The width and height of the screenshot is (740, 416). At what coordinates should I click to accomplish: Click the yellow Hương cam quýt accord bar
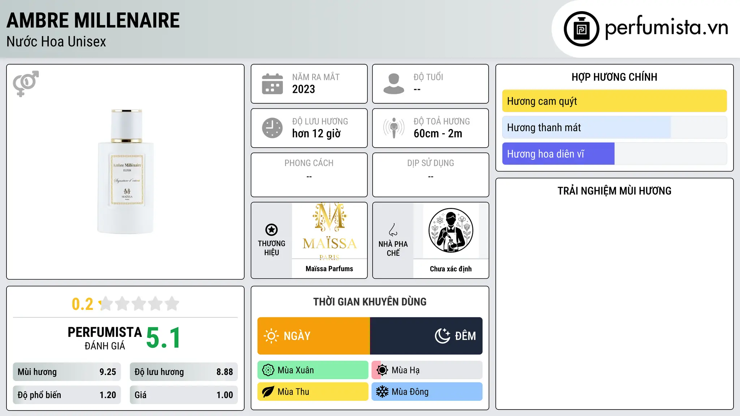point(615,101)
